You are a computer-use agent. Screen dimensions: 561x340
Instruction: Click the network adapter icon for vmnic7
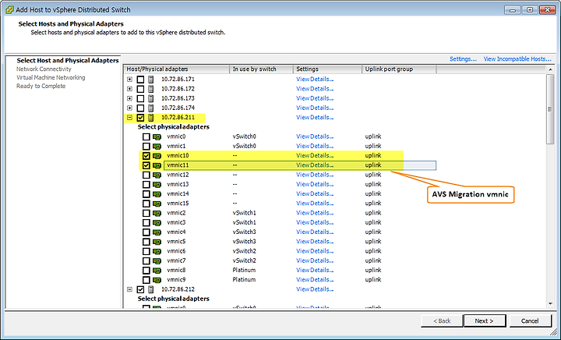pos(157,260)
